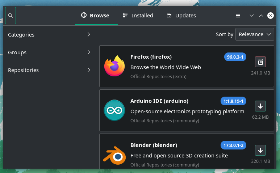Install Blender with the download arrow
Viewport: 280px width, 173px height.
coord(260,150)
